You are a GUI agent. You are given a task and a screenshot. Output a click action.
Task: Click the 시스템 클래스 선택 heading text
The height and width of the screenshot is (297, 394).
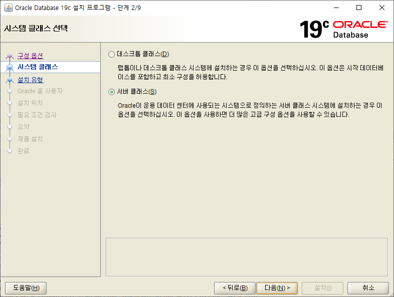(x=36, y=28)
